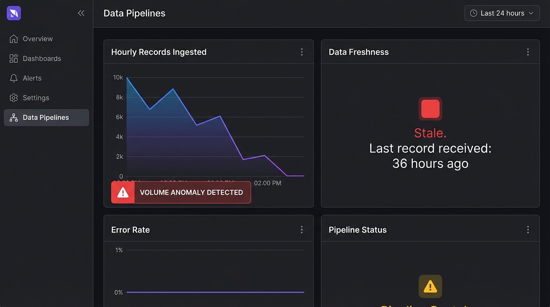Click the red Stale status indicator
This screenshot has height=307, width=550.
430,109
